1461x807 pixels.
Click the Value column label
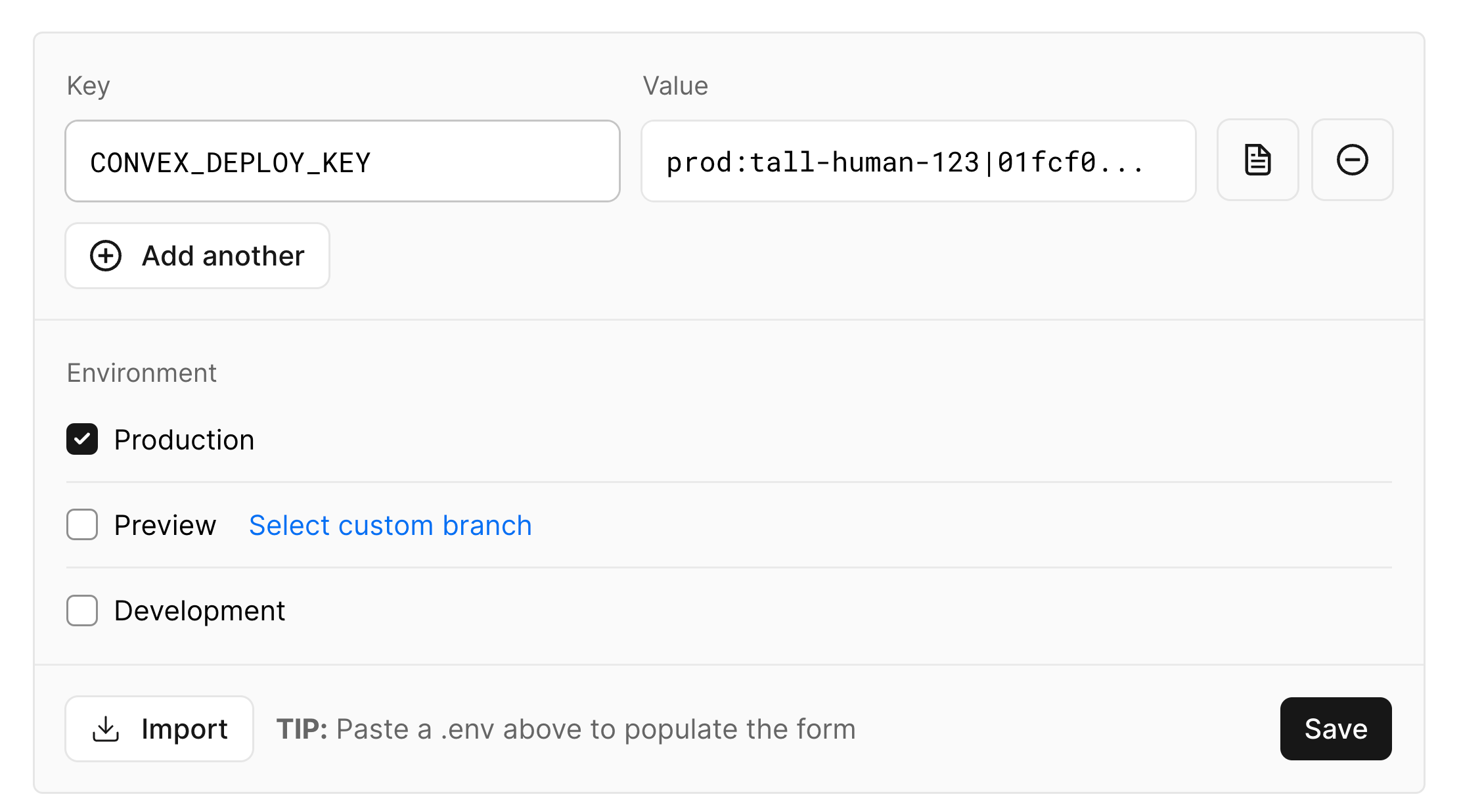coord(675,85)
